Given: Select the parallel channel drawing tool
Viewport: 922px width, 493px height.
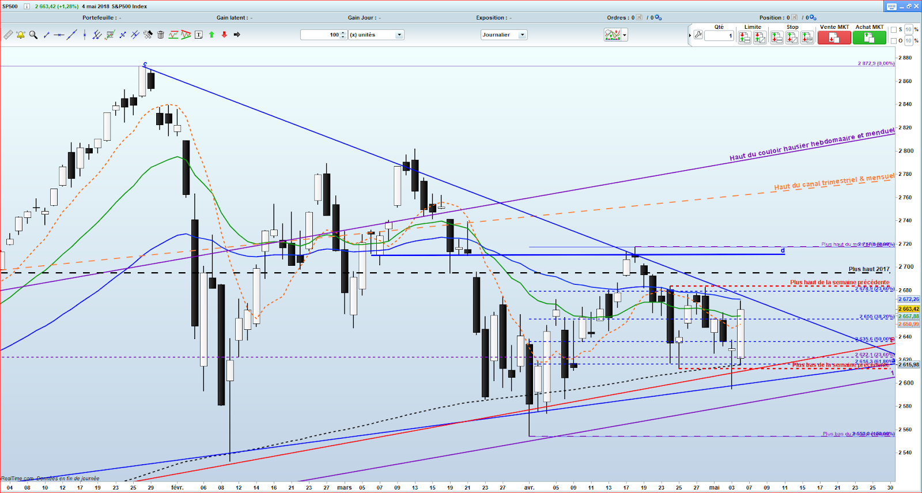Looking at the screenshot, I should [97, 35].
